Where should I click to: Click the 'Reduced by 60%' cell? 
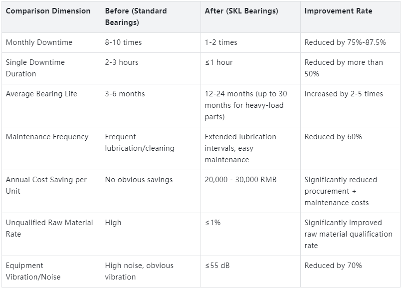click(333, 137)
